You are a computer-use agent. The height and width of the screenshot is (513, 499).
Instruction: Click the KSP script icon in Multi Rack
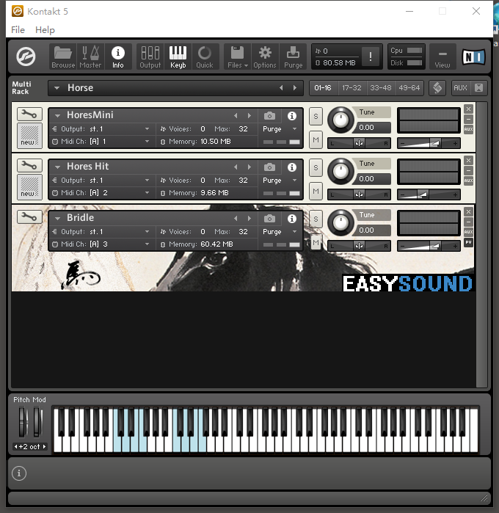tap(437, 87)
